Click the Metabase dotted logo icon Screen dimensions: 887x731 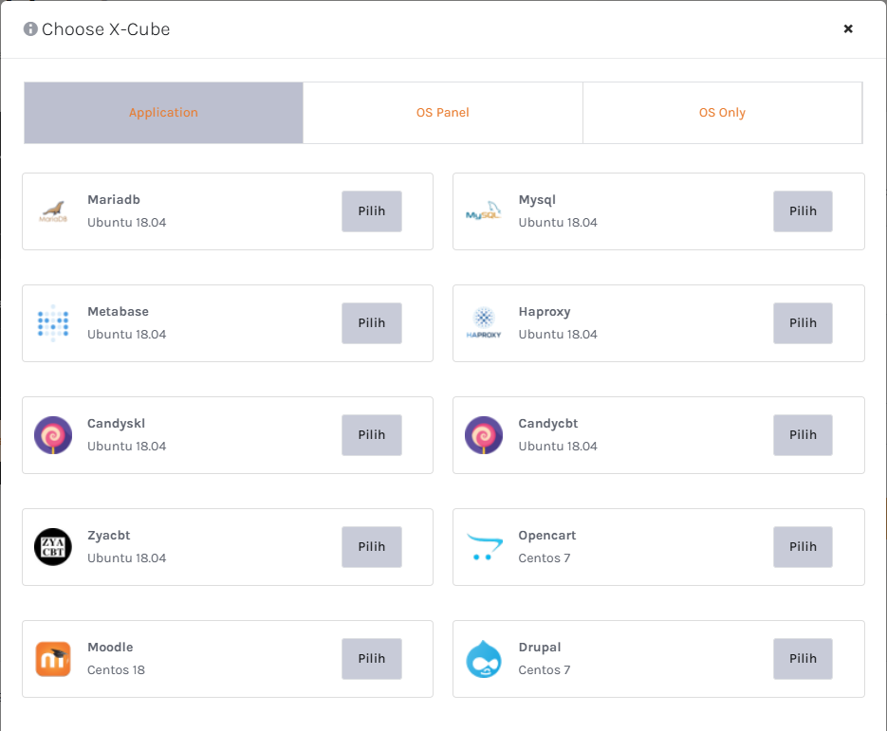(x=53, y=322)
